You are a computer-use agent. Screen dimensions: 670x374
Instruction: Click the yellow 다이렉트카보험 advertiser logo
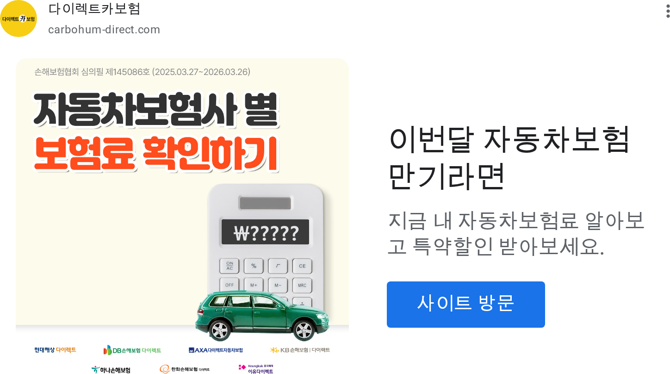click(x=19, y=19)
